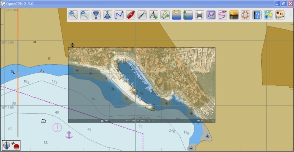Click the bell buoy symbol on chart
Screen dimensions: 294x152
pos(43,121)
